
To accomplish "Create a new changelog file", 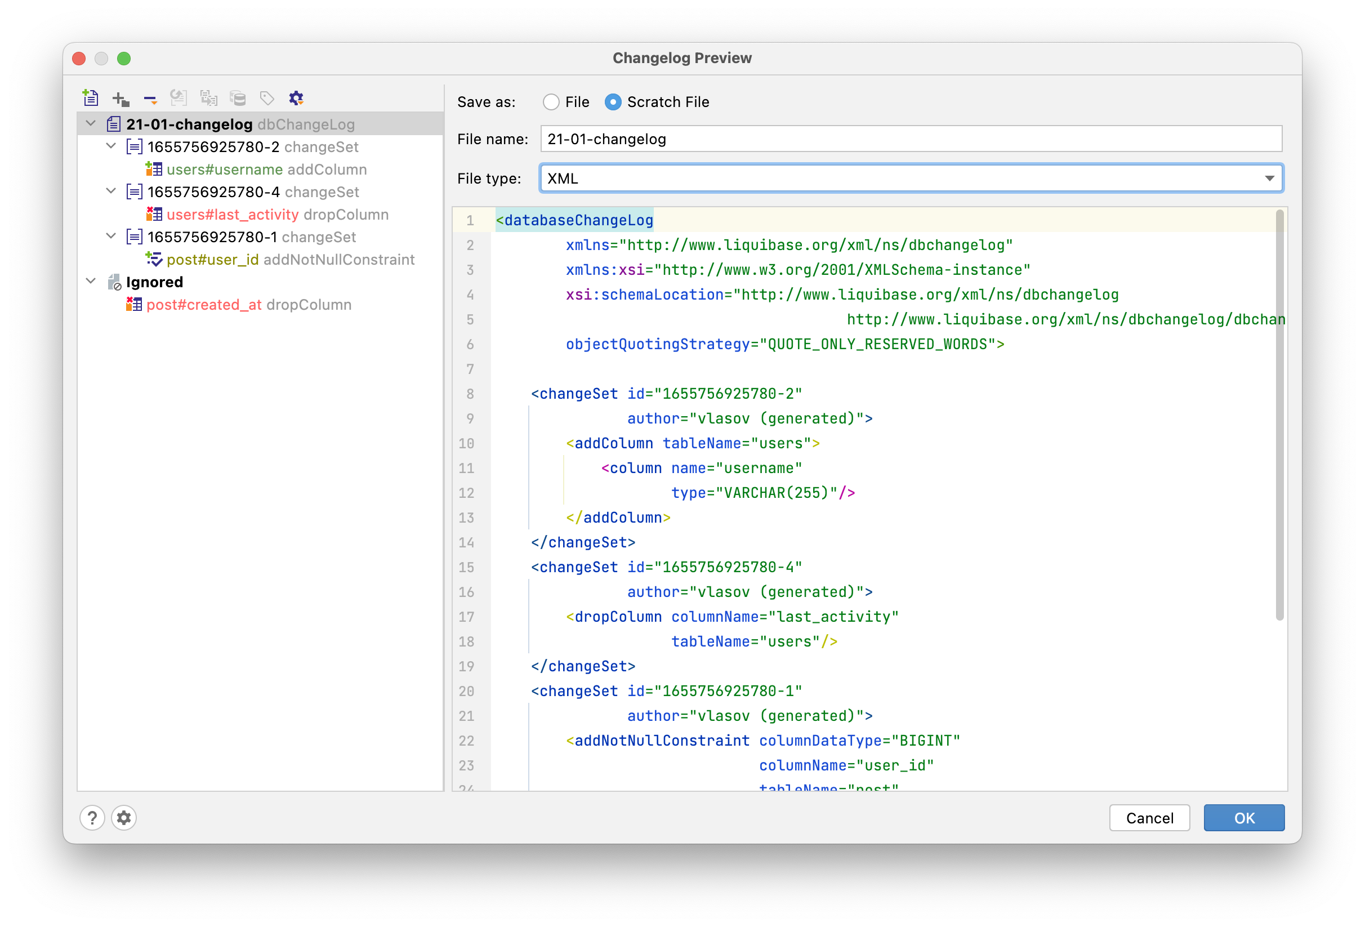I will tap(91, 97).
